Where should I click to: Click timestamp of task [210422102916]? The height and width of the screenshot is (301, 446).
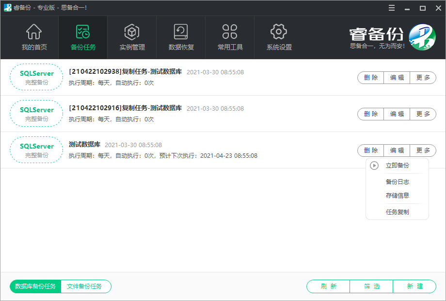(215, 109)
